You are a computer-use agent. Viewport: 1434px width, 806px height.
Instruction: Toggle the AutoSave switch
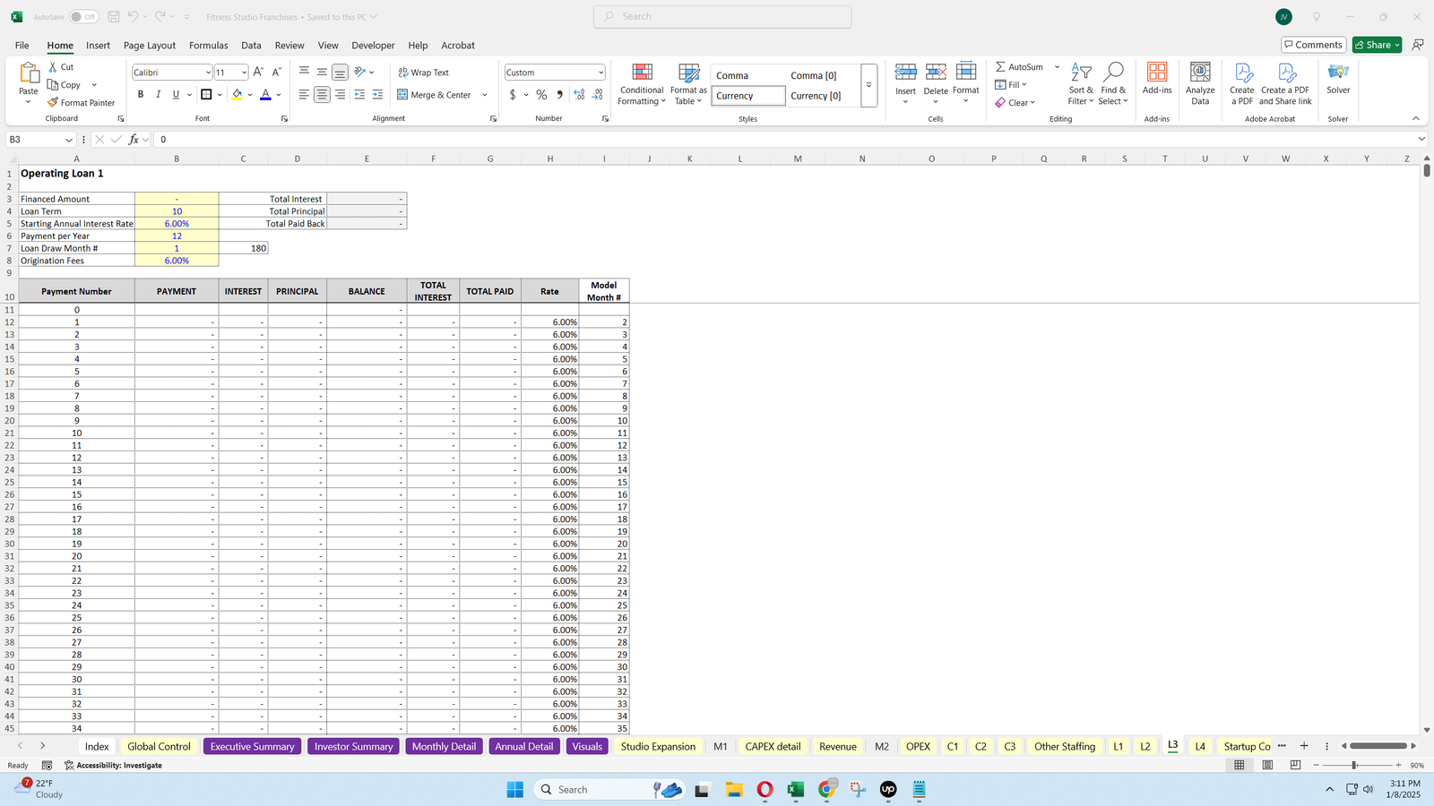coord(83,17)
